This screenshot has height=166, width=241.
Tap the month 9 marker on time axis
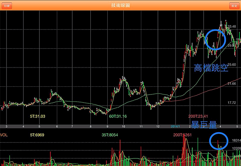107,127
